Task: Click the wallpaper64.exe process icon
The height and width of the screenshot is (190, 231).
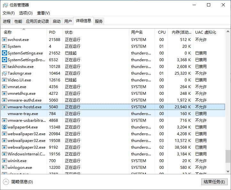Action: [4, 127]
